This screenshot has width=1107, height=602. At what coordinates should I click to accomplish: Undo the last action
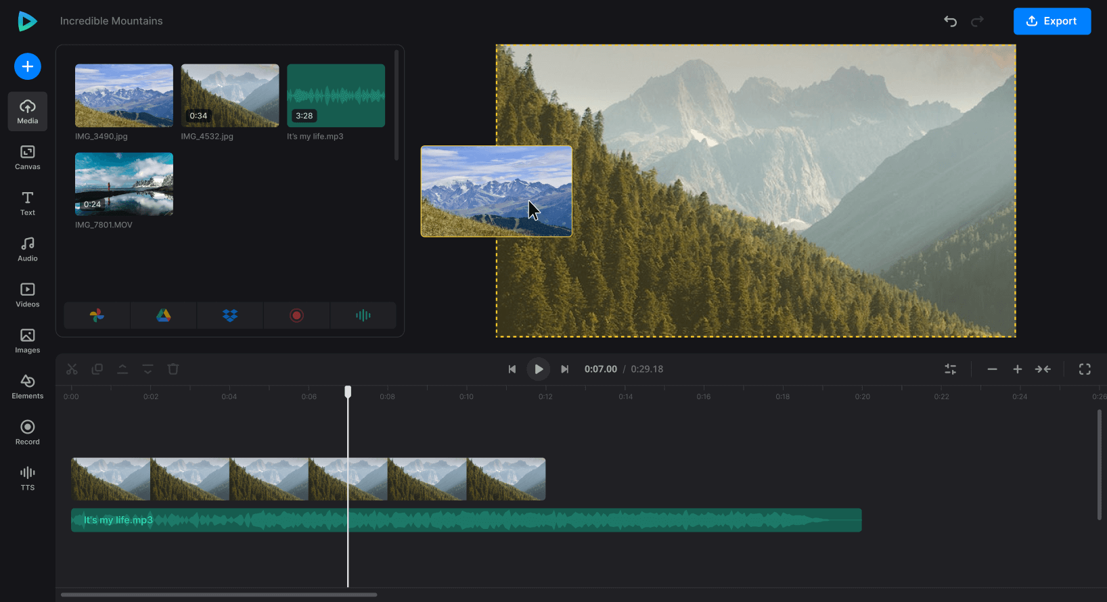tap(950, 21)
